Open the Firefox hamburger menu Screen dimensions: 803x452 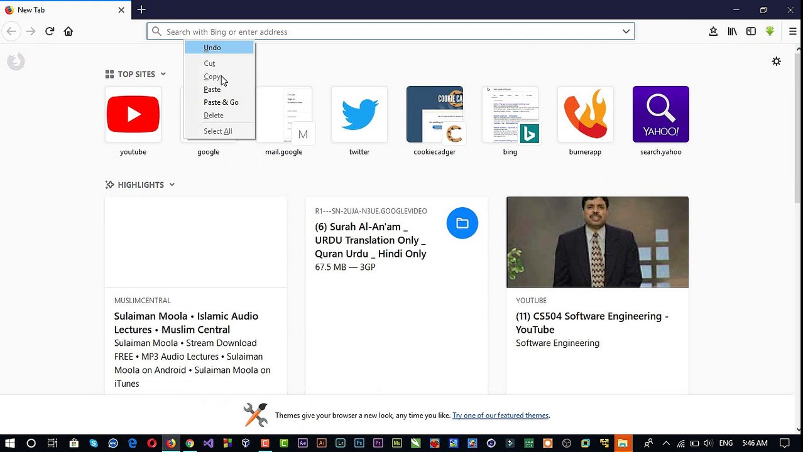(x=792, y=31)
